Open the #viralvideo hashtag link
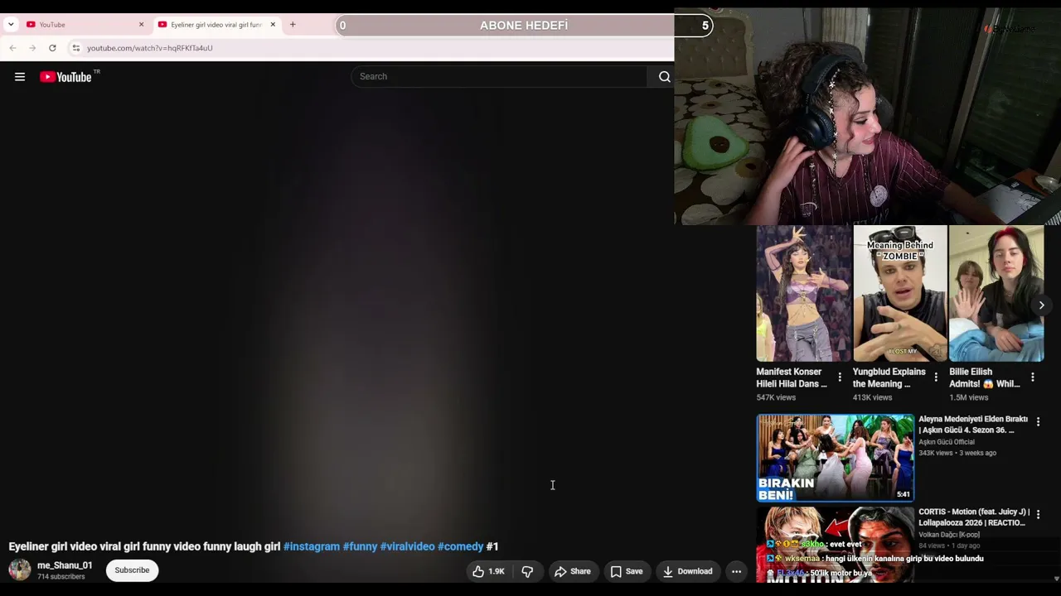Screen dimensions: 1061x596 pos(407,546)
